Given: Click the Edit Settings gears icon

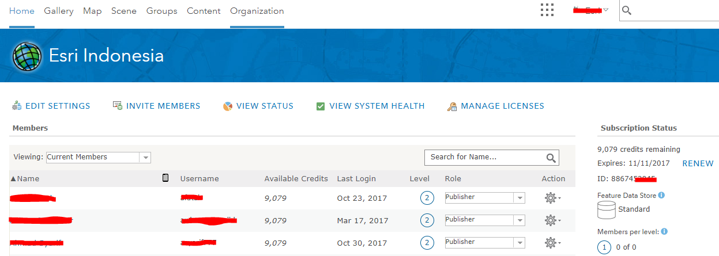Looking at the screenshot, I should pos(17,106).
